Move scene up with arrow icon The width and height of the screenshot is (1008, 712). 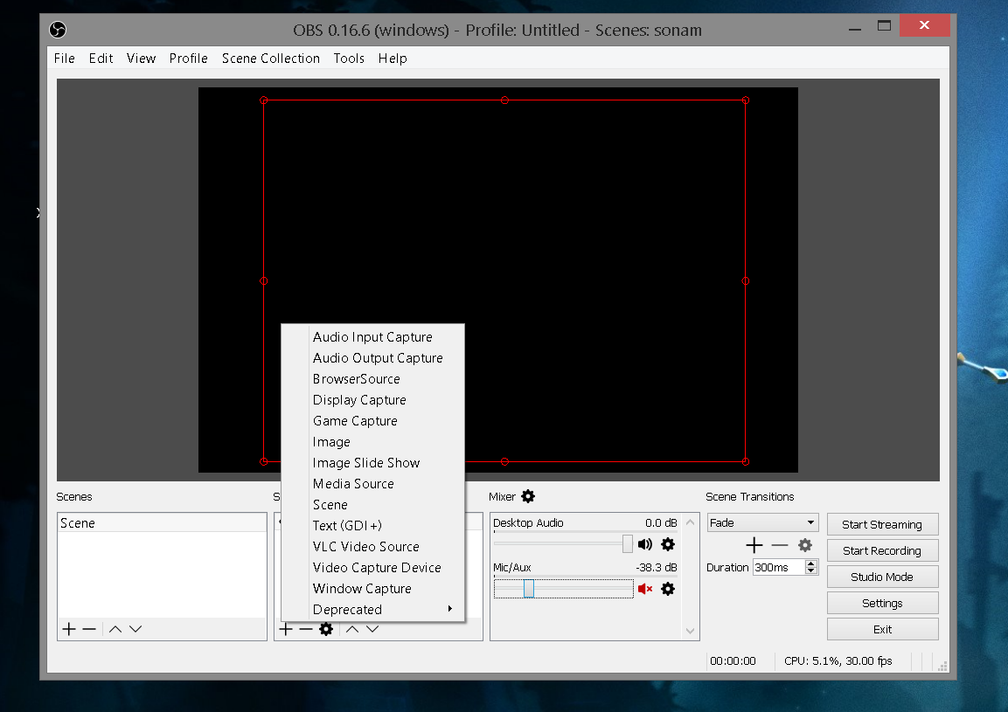point(115,629)
